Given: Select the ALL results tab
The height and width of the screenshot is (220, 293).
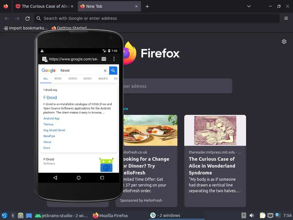Looking at the screenshot, I should pos(45,78).
